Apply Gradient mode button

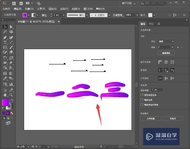[x=8, y=113]
